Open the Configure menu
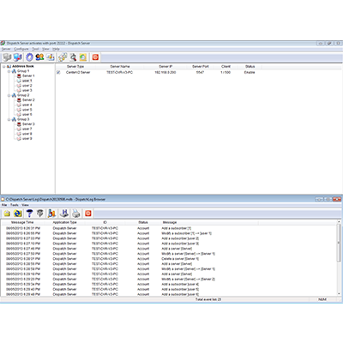 tap(21, 49)
